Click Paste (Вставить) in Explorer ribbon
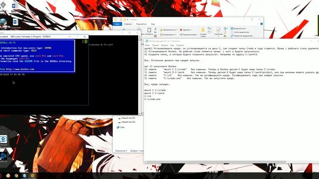319x179 pixels. pyautogui.click(x=149, y=31)
